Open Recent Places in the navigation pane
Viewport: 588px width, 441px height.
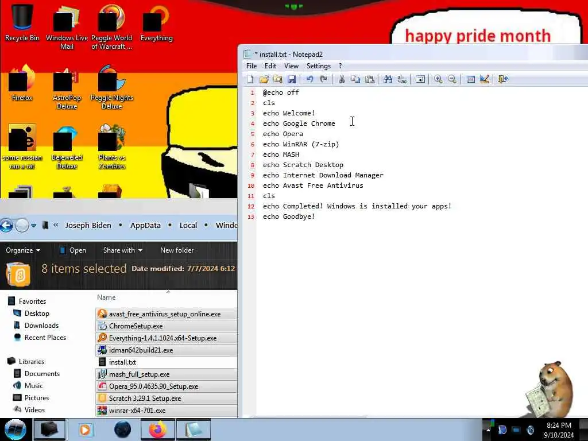tap(45, 338)
